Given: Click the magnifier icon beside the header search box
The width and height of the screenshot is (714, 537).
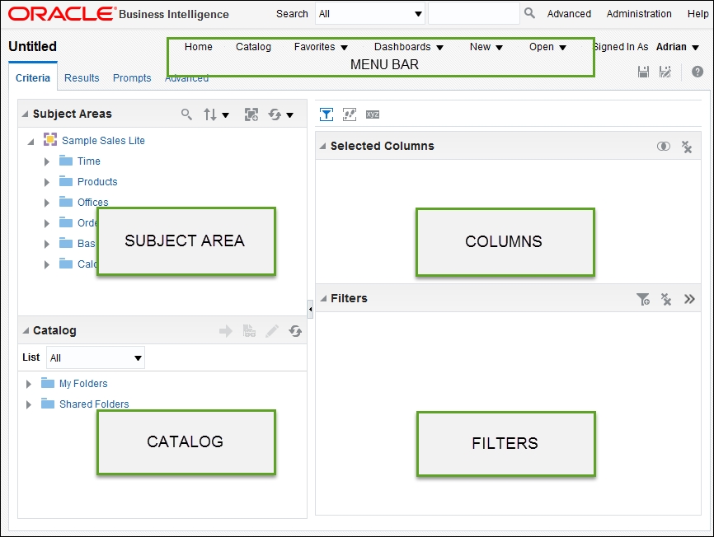Looking at the screenshot, I should tap(529, 13).
